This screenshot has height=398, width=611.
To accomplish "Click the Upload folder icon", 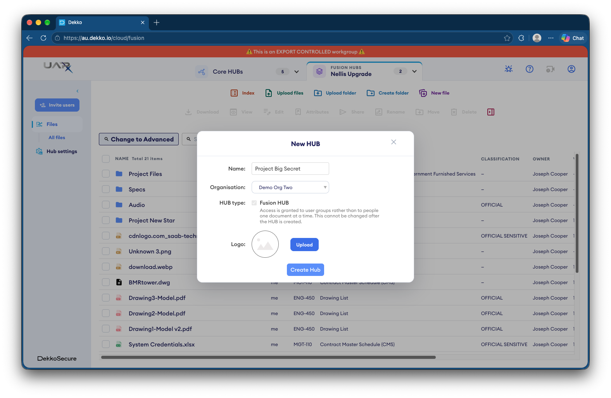I will [318, 93].
